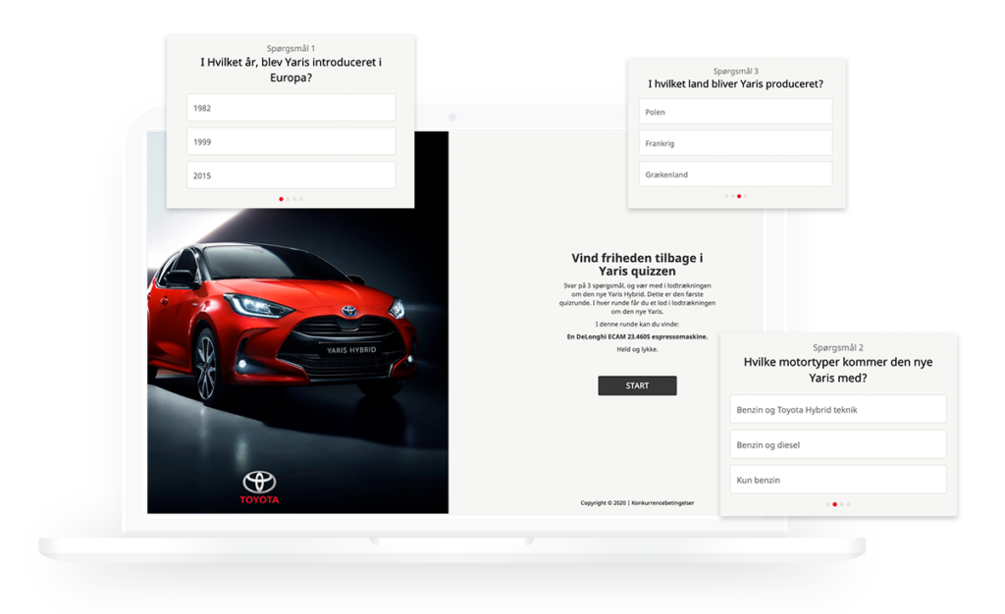Click the red active dot in Spørgsmål 1 card
The width and height of the screenshot is (1005, 614).
[281, 199]
